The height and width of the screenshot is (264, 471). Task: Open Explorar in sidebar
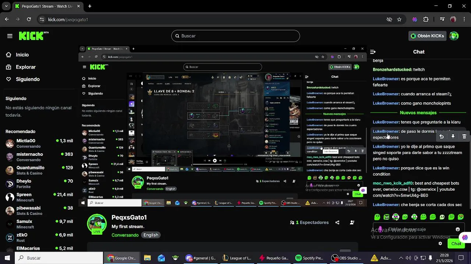(25, 67)
